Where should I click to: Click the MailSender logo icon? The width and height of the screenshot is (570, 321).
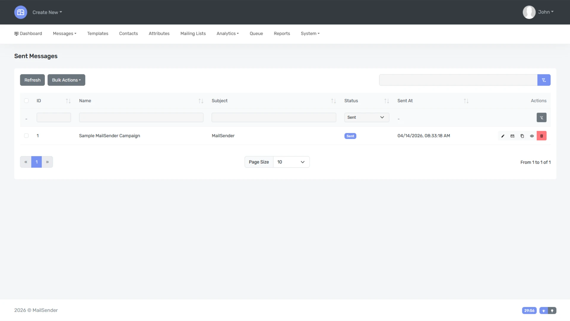click(x=20, y=12)
